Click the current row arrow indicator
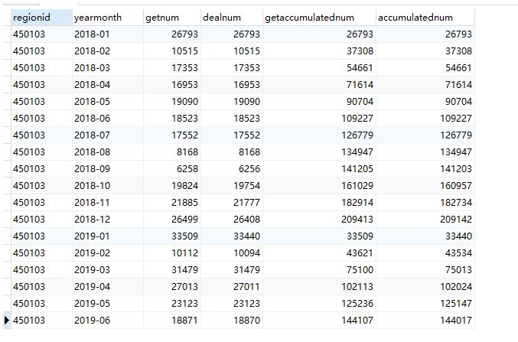This screenshot has height=342, width=518. [x=7, y=320]
